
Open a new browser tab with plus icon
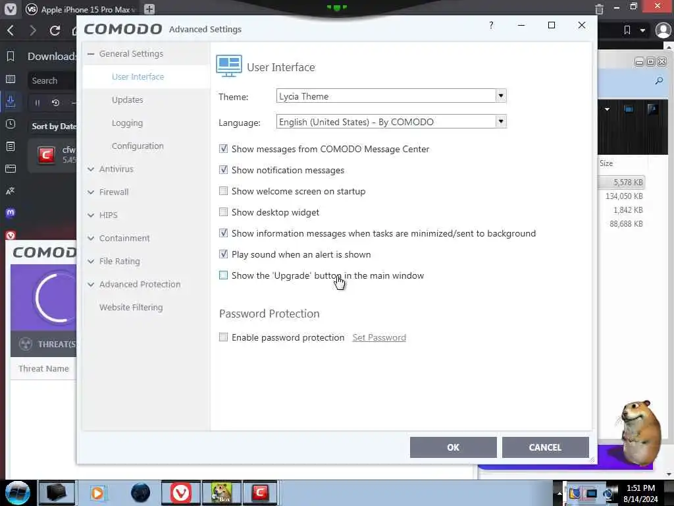(149, 9)
